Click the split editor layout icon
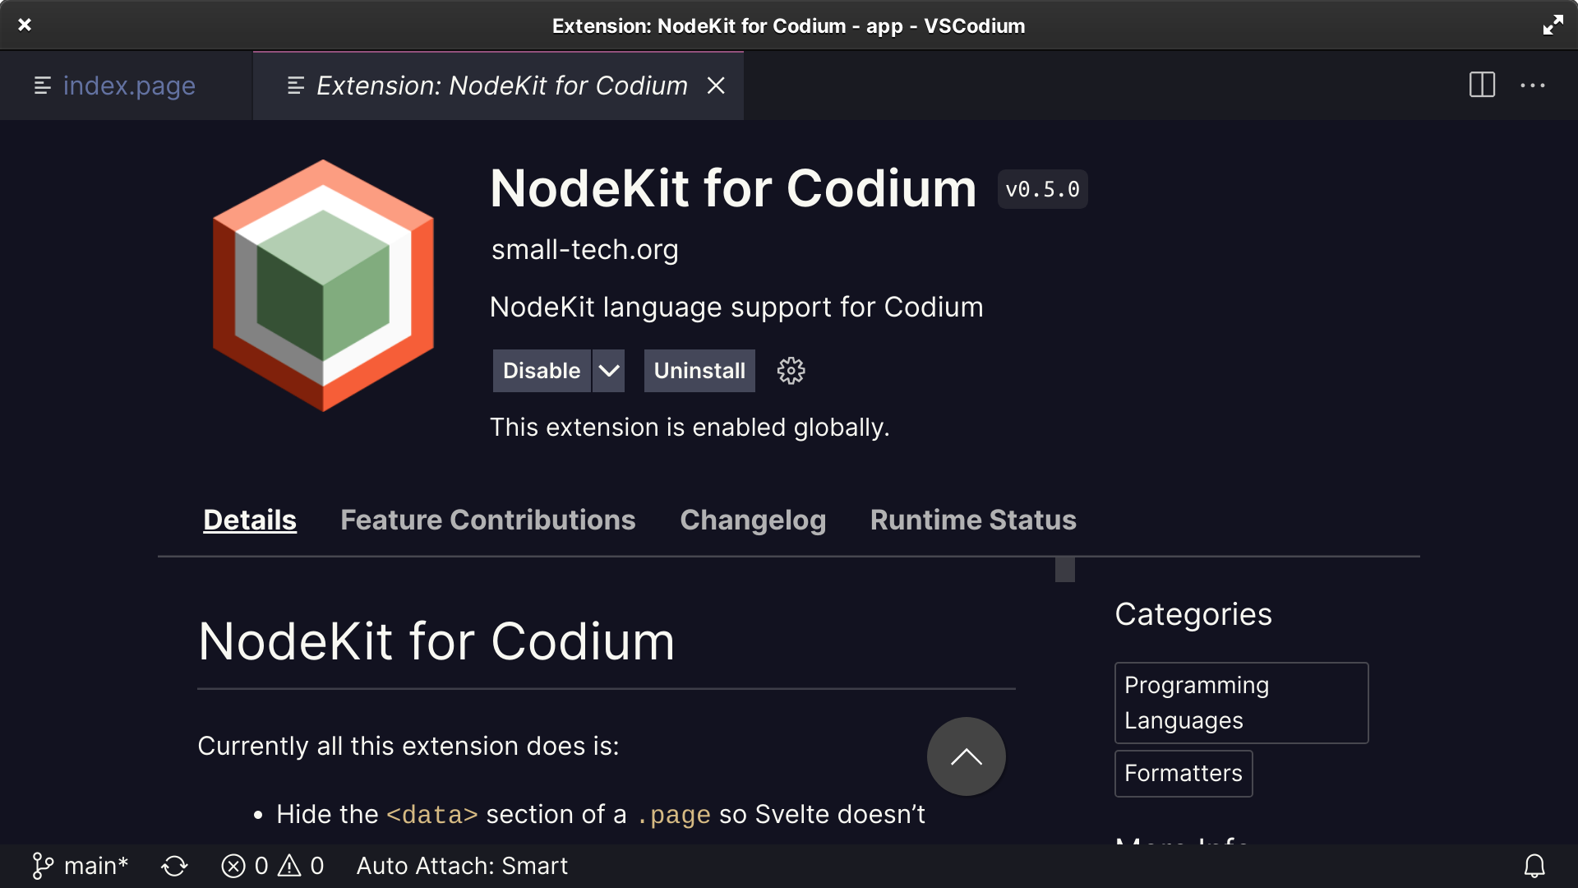Viewport: 1578px width, 888px height. tap(1480, 85)
